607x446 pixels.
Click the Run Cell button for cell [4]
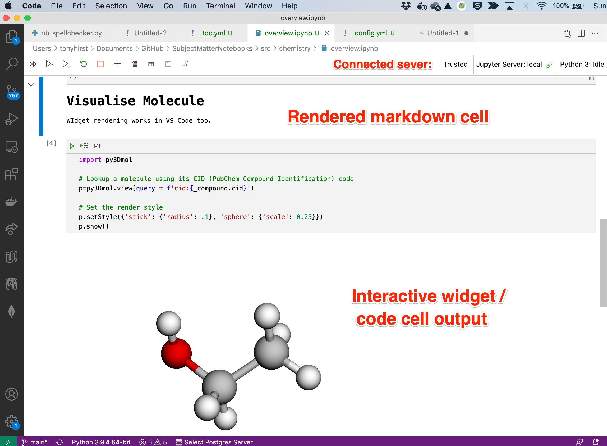[71, 146]
